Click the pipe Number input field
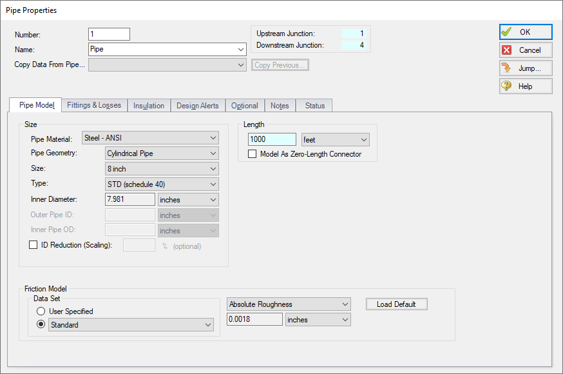This screenshot has width=563, height=374. [x=109, y=34]
